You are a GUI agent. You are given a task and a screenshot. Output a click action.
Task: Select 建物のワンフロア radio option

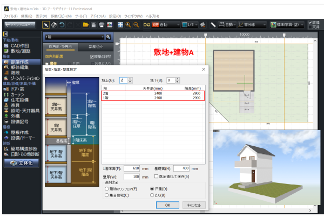pyautogui.click(x=106, y=189)
